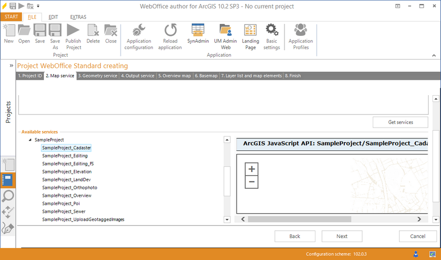The width and height of the screenshot is (441, 260).
Task: Open the Landing Page tool
Action: pyautogui.click(x=250, y=37)
